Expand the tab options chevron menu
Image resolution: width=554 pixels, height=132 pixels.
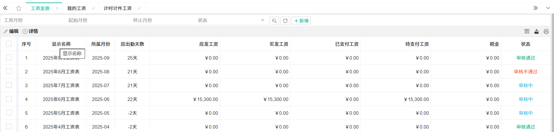point(548,8)
